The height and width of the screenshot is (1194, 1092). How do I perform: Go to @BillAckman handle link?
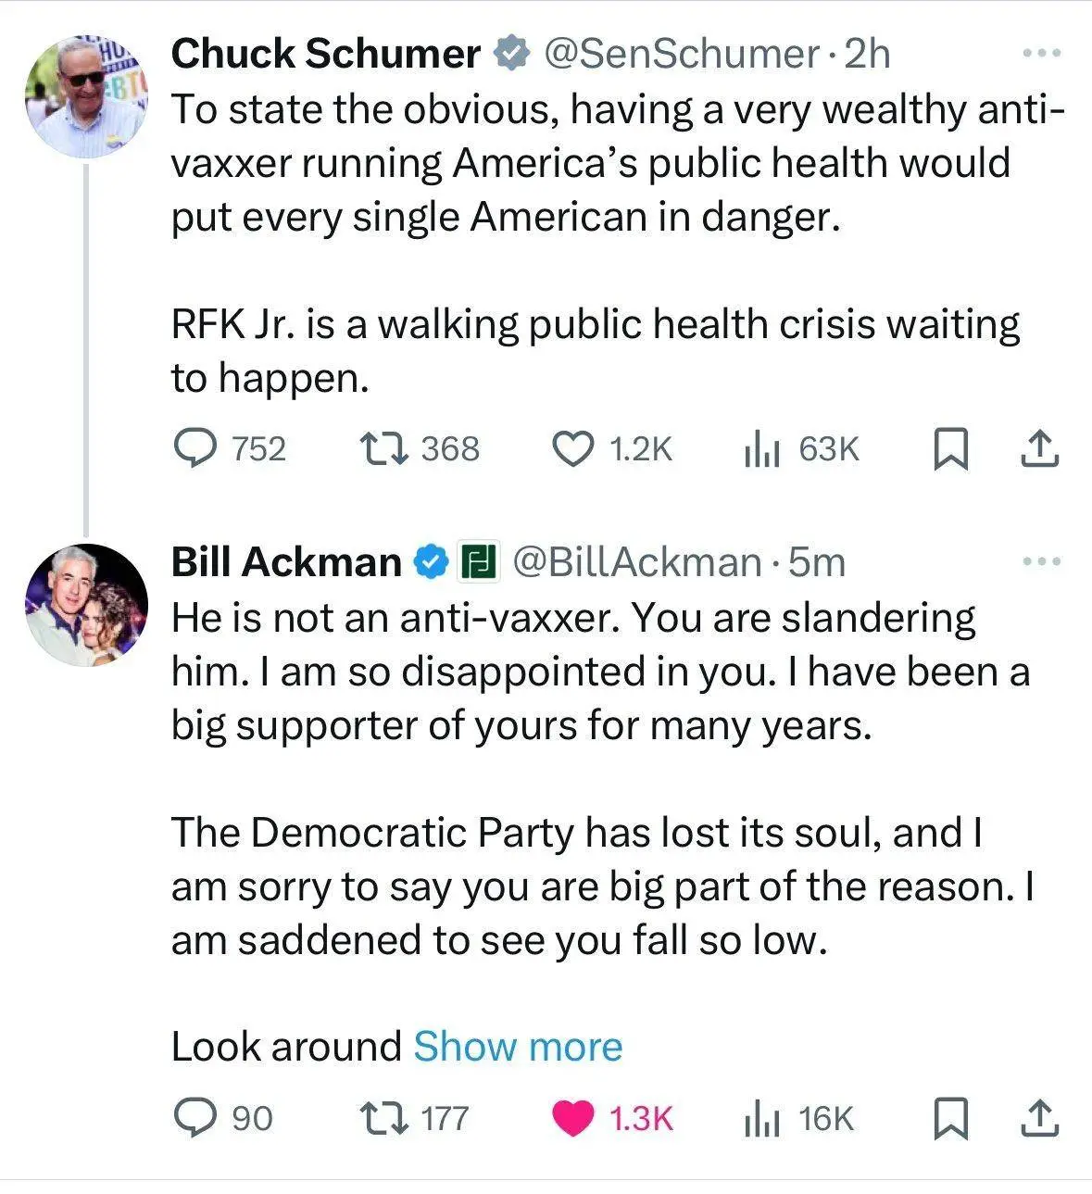click(x=636, y=562)
